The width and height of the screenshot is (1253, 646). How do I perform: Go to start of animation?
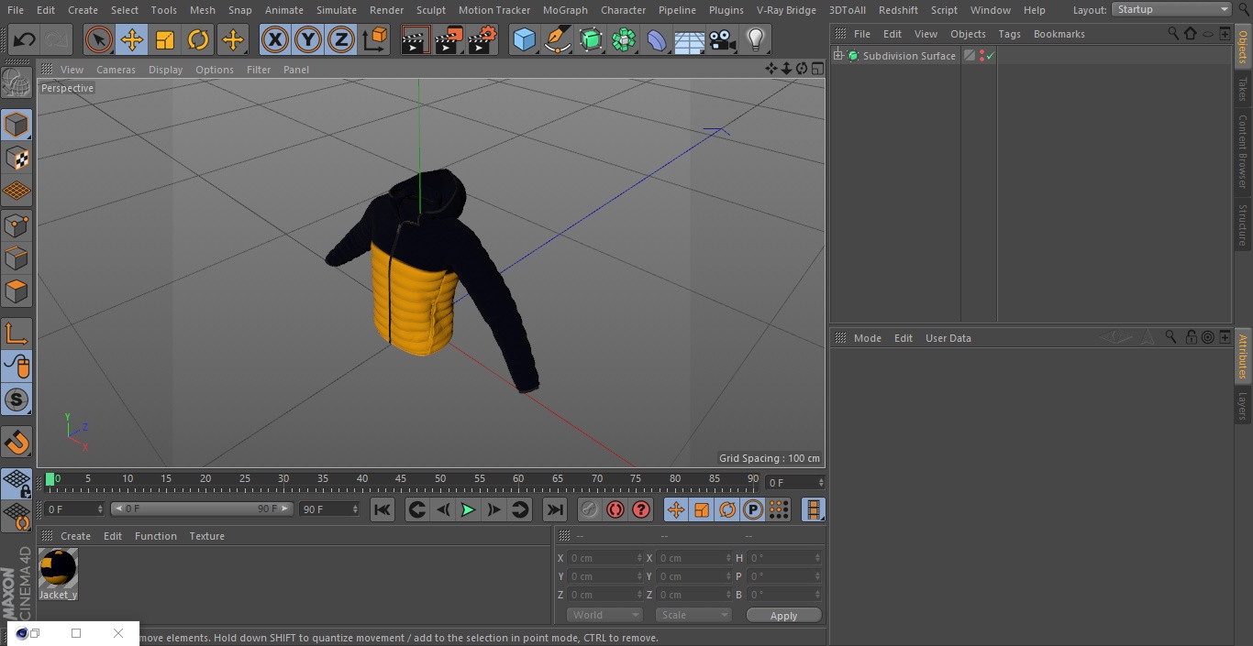(x=383, y=509)
